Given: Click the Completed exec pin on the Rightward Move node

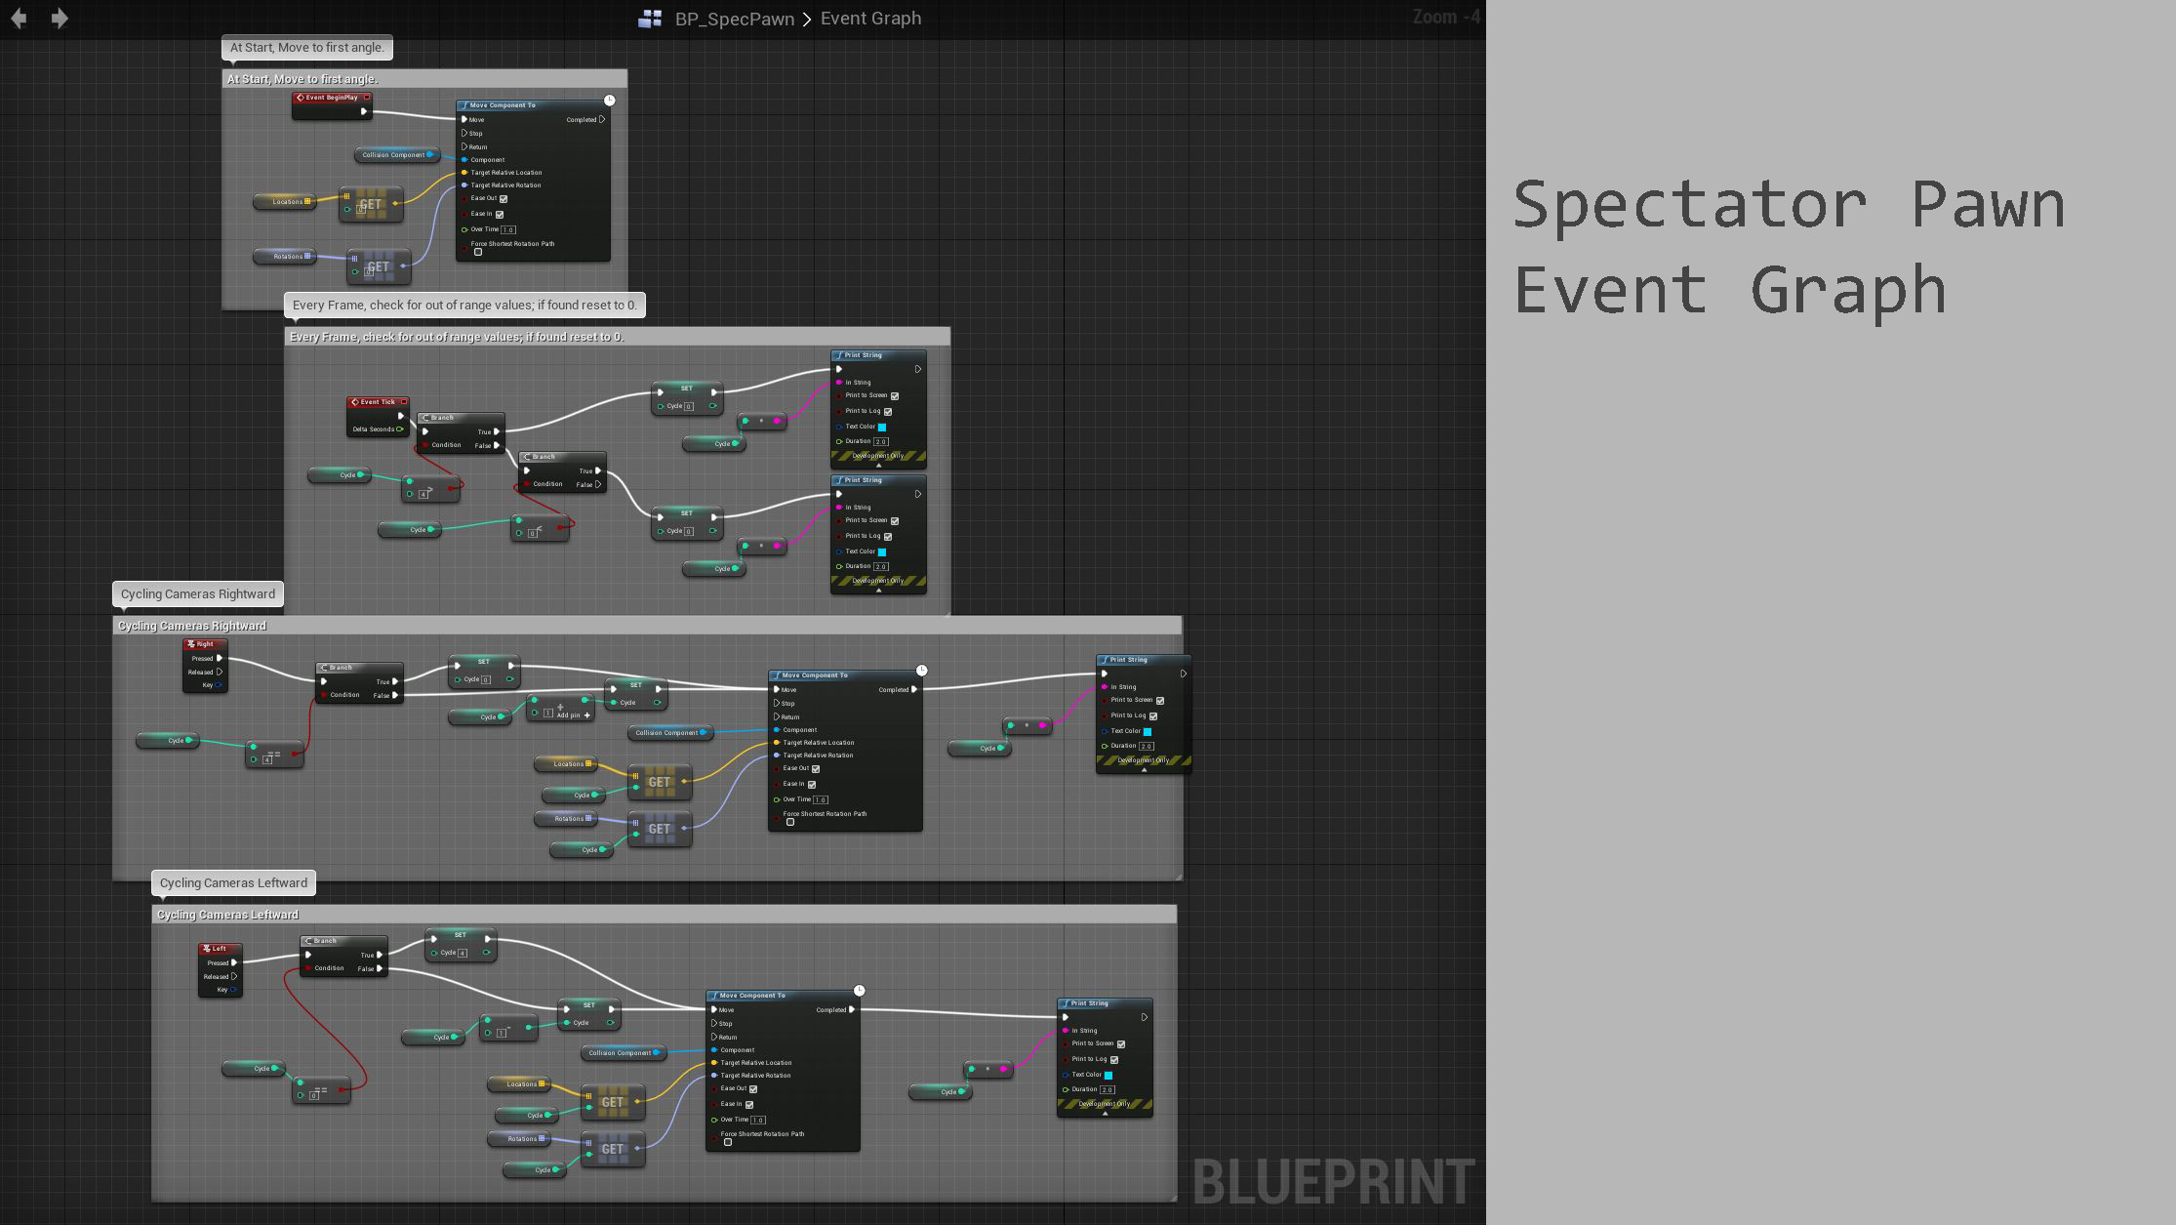Looking at the screenshot, I should (x=914, y=690).
